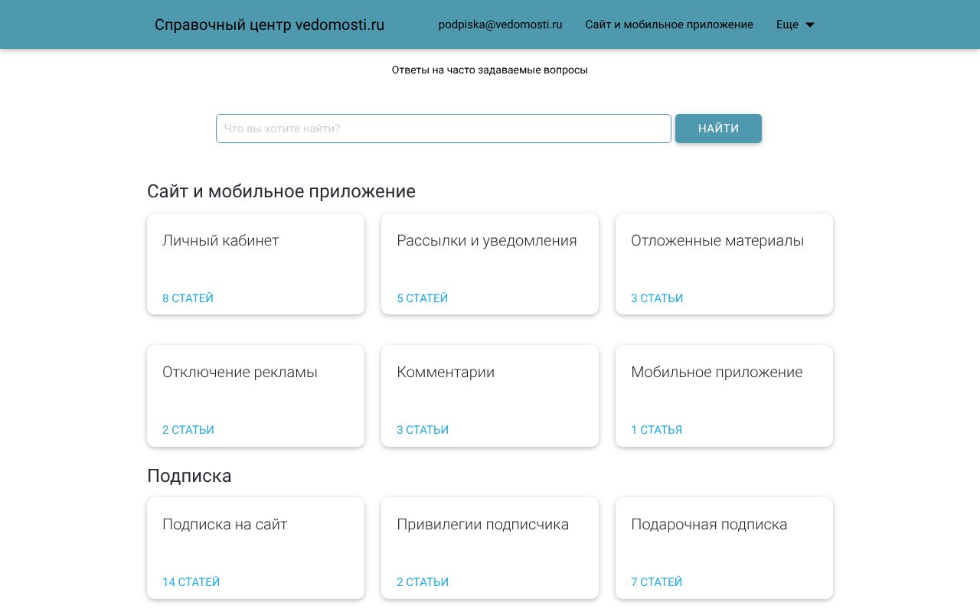
Task: Click the podpiska@vedomosti.ru email link
Action: pyautogui.click(x=501, y=24)
